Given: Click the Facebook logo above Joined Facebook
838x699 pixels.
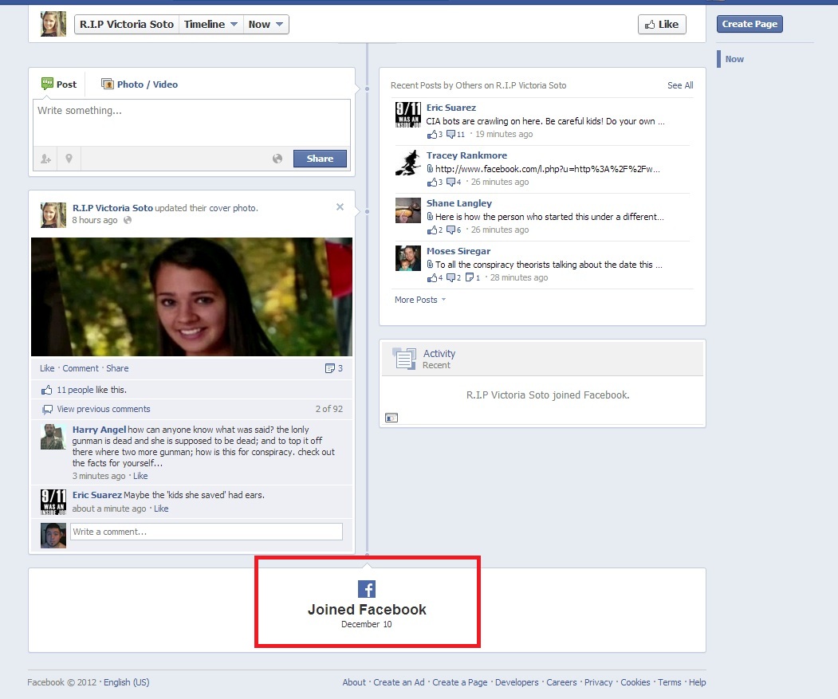Looking at the screenshot, I should (367, 589).
